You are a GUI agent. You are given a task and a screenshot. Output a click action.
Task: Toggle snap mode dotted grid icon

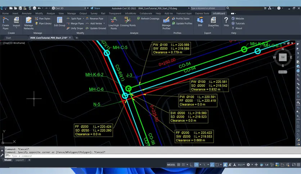pyautogui.click(x=183, y=165)
